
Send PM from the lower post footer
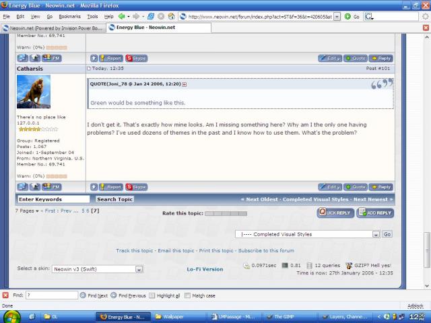52,187
